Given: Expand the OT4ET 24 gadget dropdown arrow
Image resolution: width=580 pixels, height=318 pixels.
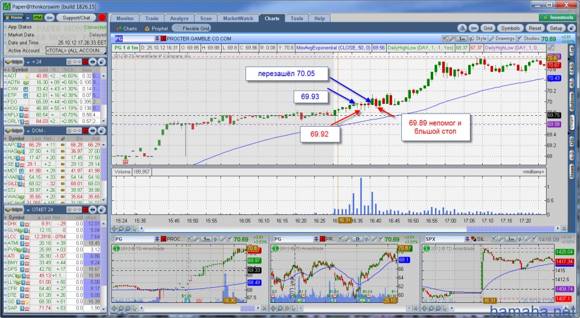Looking at the screenshot, I should point(28,209).
